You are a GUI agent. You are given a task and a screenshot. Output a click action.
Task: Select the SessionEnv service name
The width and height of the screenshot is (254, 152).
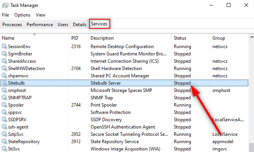tap(19, 47)
